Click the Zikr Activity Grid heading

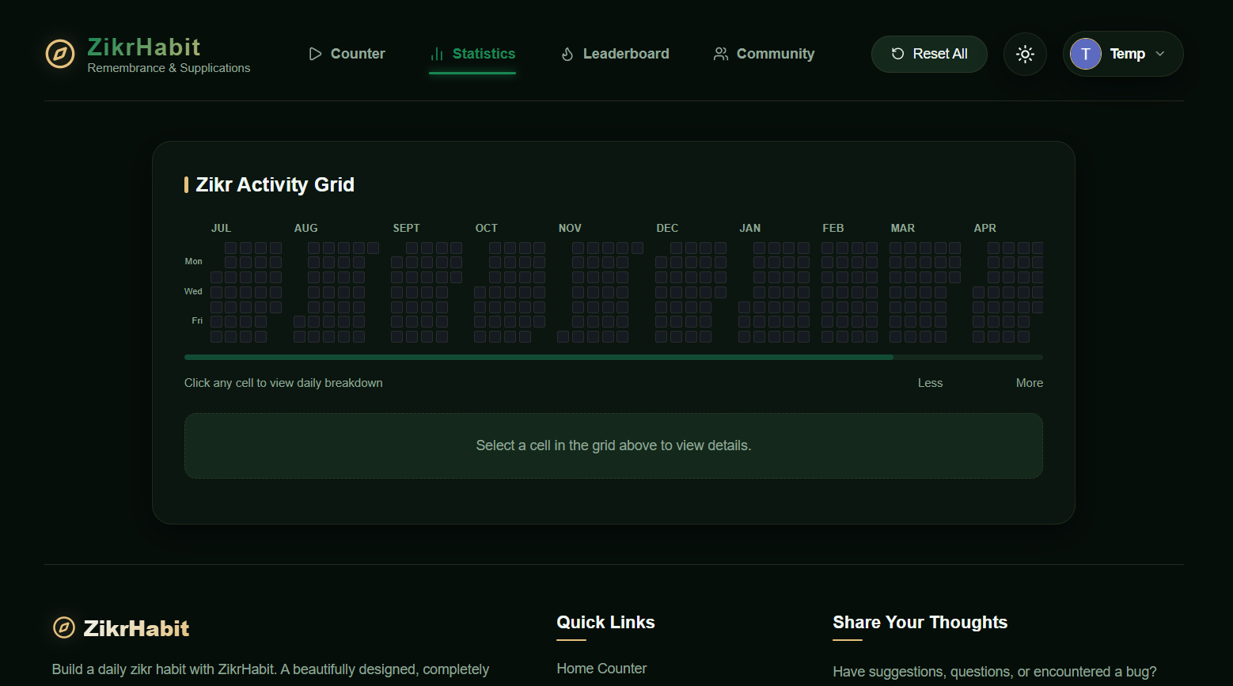(275, 184)
